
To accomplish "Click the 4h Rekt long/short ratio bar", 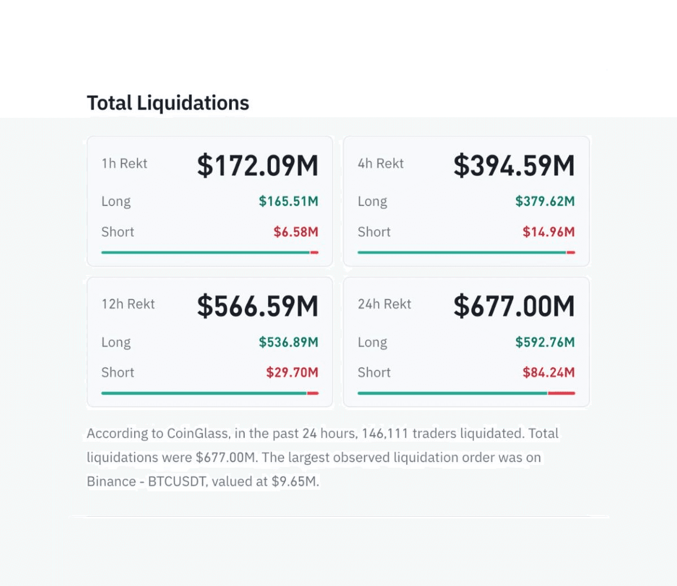I will tap(467, 252).
